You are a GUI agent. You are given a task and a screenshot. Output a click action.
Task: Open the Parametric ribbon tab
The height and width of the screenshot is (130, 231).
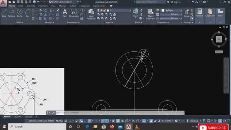pos(43,6)
